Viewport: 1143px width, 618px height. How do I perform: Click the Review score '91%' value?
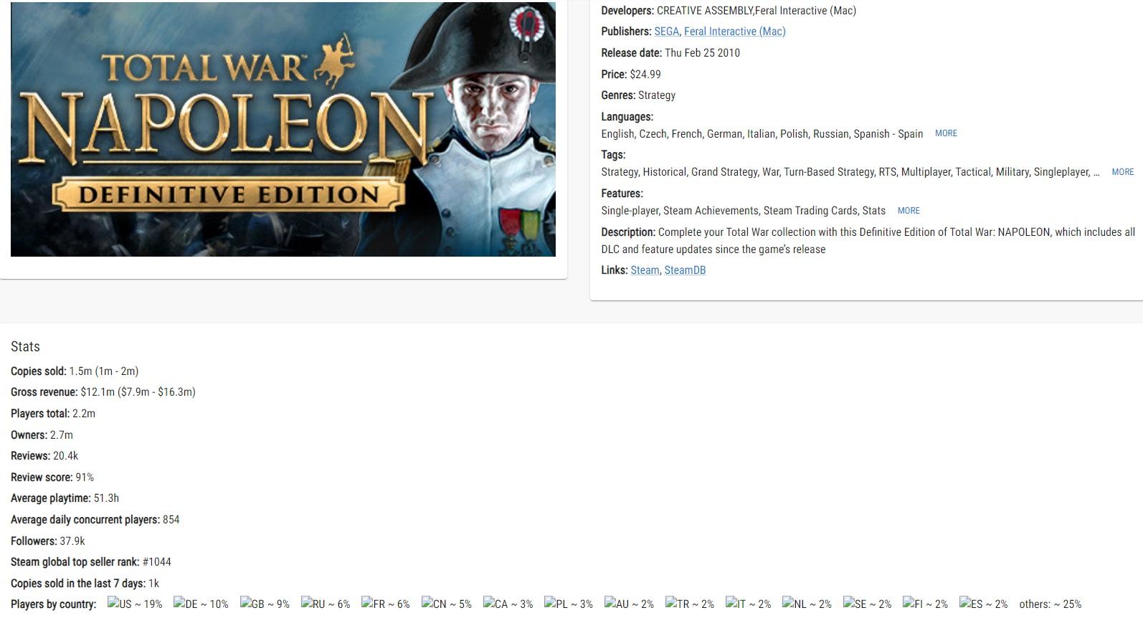click(x=85, y=477)
